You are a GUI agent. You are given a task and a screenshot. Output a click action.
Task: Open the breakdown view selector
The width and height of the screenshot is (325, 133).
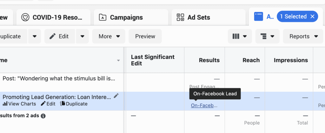pyautogui.click(x=267, y=37)
